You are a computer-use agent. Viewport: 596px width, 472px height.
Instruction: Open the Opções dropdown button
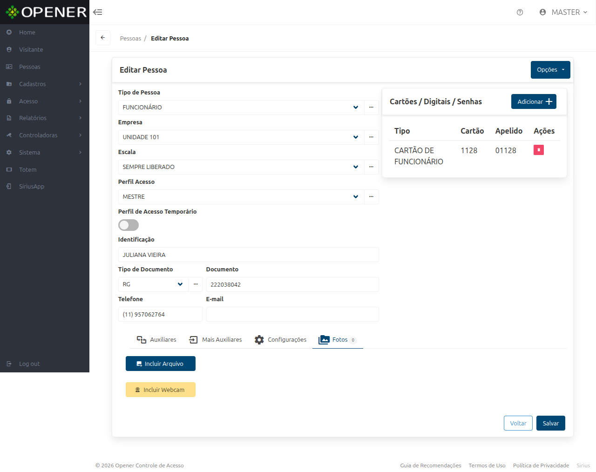[x=550, y=70]
